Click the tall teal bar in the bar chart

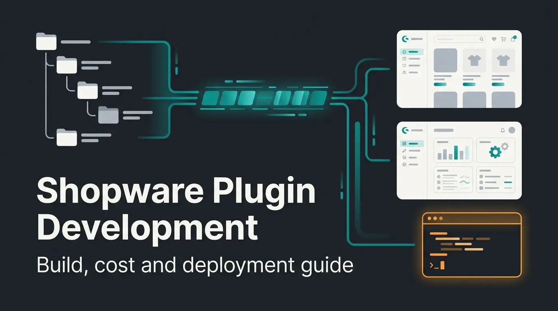tap(456, 153)
